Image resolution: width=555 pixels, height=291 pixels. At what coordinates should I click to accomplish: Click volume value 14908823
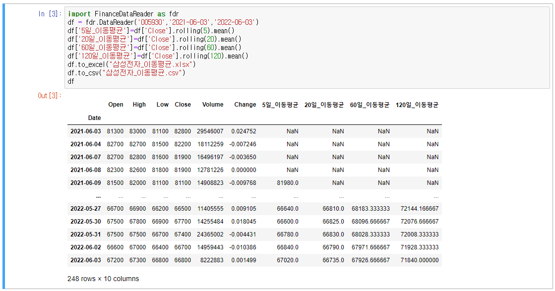click(x=210, y=183)
